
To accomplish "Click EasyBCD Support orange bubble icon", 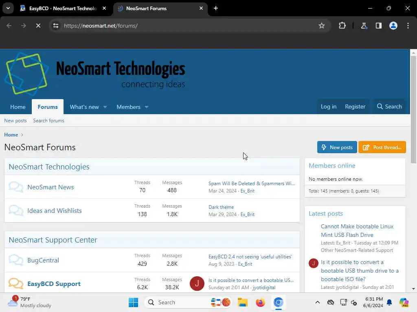I will click(16, 283).
